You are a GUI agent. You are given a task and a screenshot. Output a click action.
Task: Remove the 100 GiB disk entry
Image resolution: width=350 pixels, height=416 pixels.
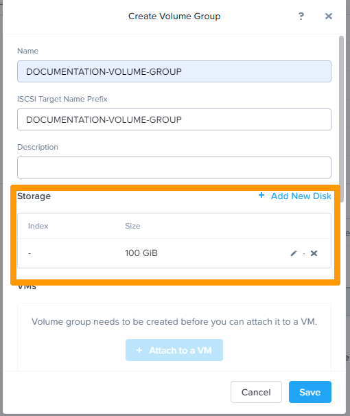click(x=314, y=253)
